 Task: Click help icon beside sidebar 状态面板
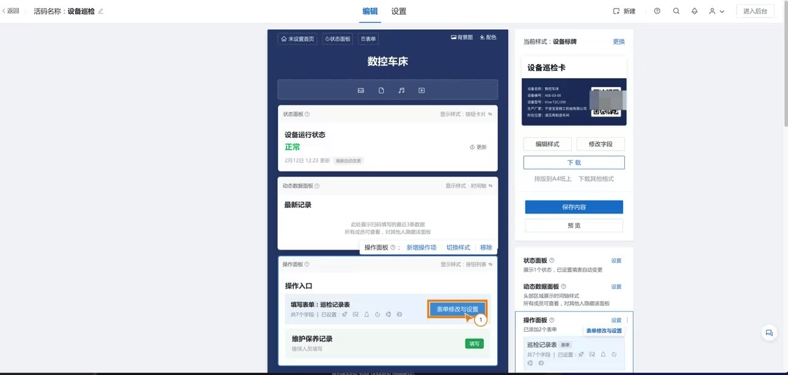coord(552,260)
